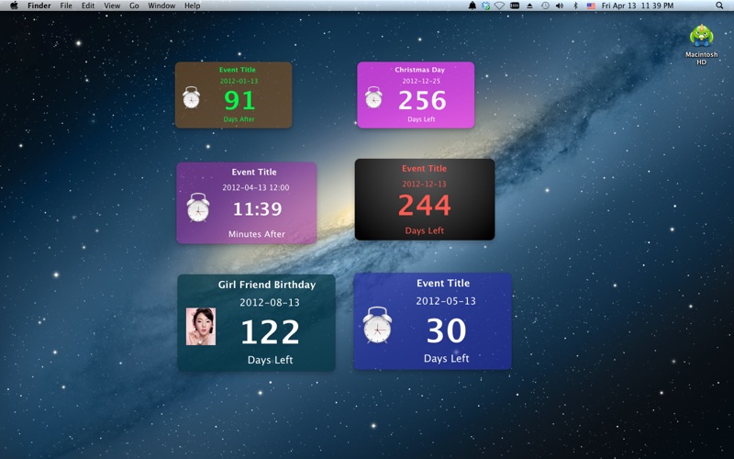Click the alarm clock on the Minutes After widget
This screenshot has width=734, height=459.
point(197,207)
